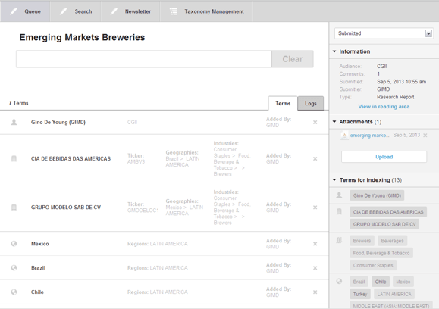Select the Gino De Young (GIMD) index tag
Image resolution: width=439 pixels, height=309 pixels.
377,195
